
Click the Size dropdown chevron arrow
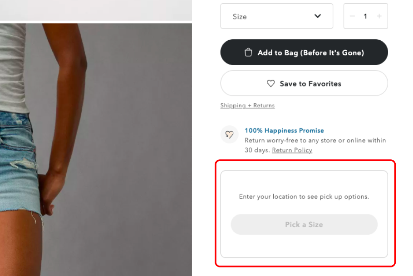318,16
